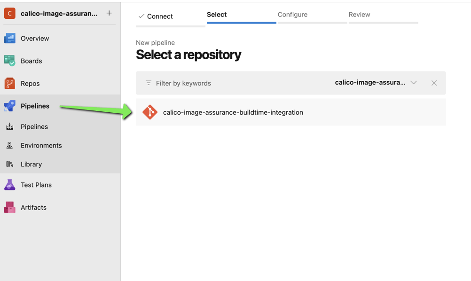Click the Library books icon
This screenshot has height=281, width=471.
point(10,164)
